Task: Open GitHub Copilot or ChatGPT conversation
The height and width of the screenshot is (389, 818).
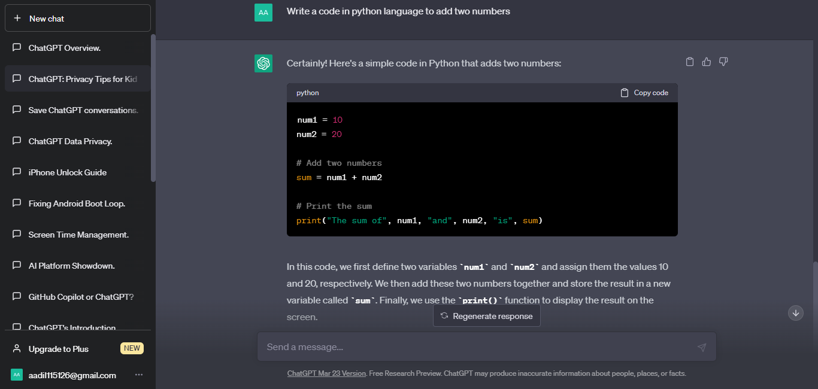Action: pyautogui.click(x=81, y=297)
